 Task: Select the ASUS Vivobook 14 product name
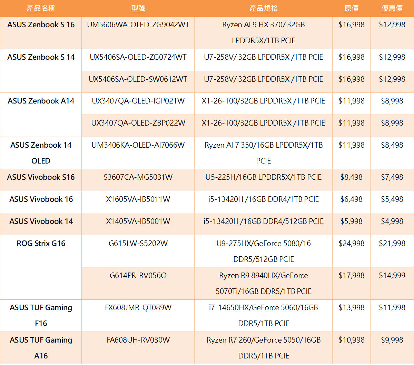(x=41, y=221)
